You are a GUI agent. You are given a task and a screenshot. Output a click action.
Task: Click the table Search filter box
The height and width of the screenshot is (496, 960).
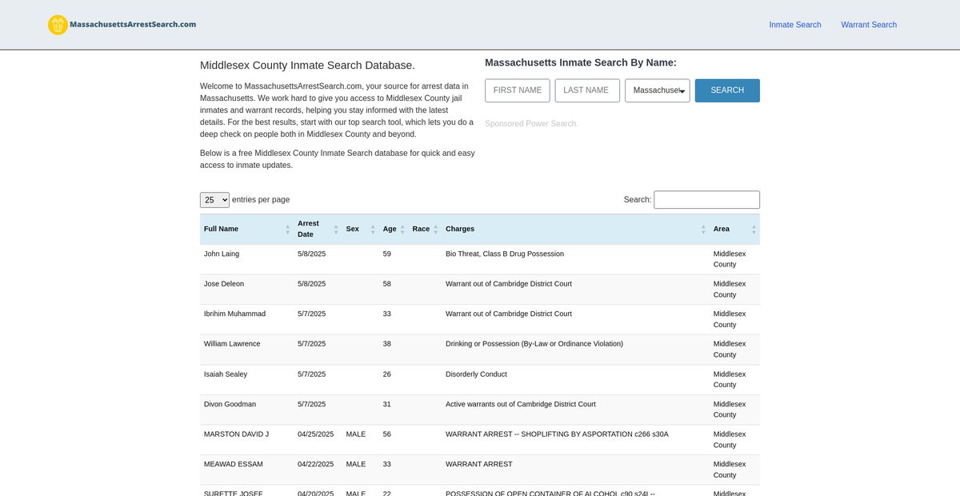pos(706,200)
